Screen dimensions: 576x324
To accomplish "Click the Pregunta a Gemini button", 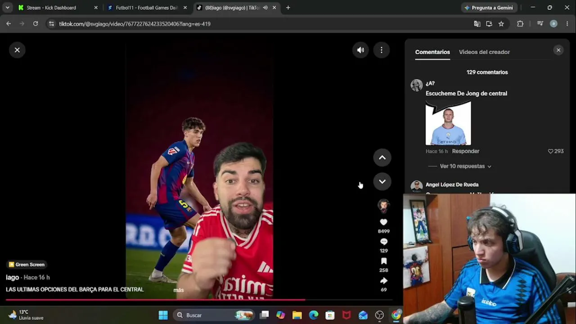I will click(x=489, y=8).
